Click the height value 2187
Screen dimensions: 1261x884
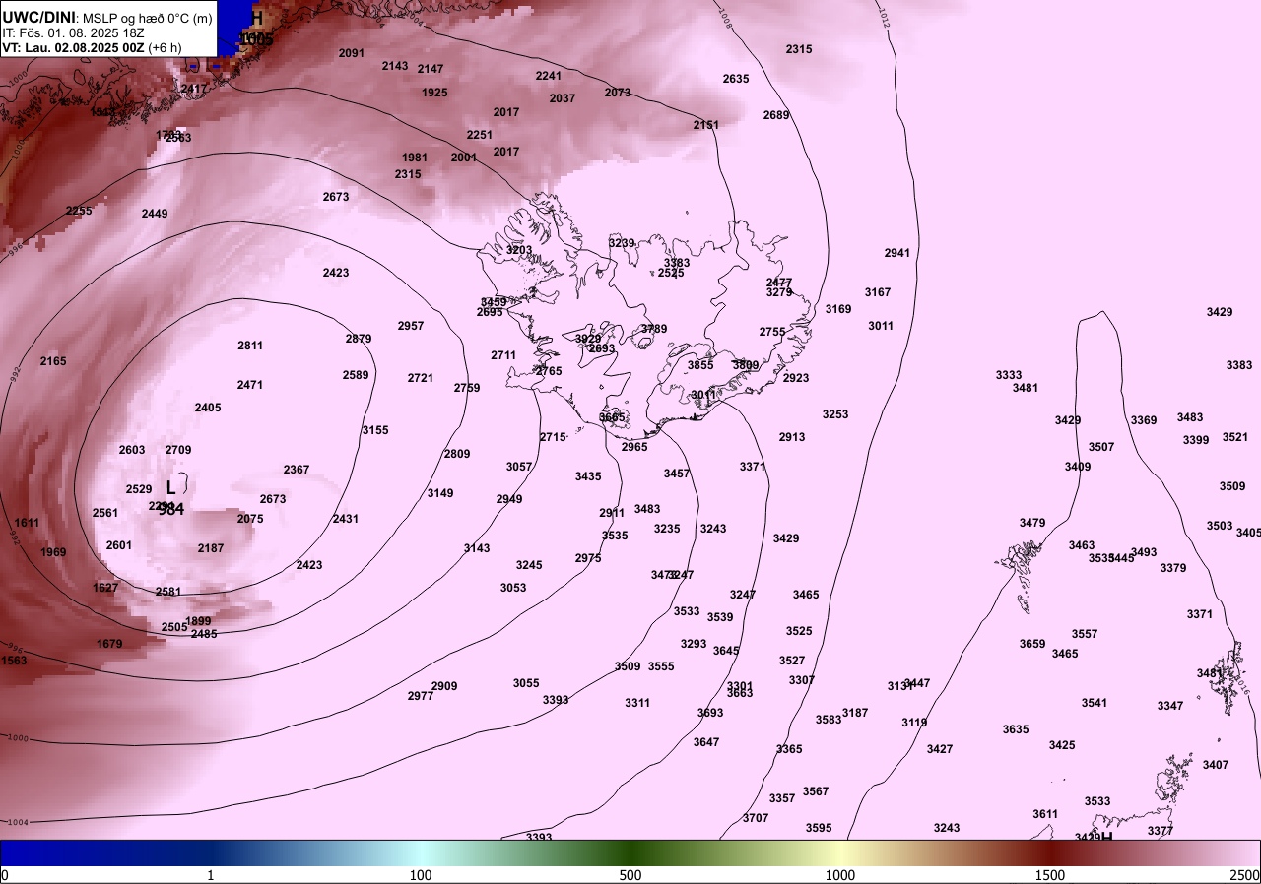pyautogui.click(x=211, y=548)
